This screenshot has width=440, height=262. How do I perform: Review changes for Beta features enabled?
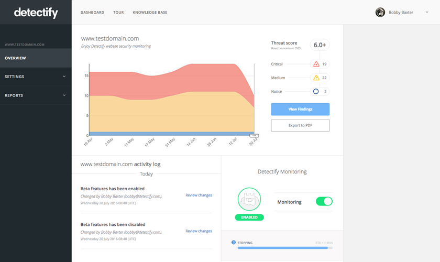199,195
